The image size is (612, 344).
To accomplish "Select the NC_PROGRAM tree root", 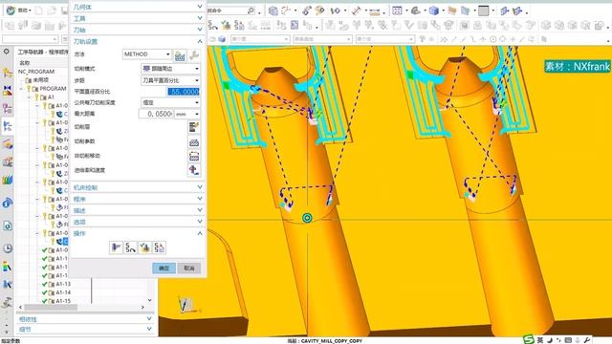I will coord(36,72).
